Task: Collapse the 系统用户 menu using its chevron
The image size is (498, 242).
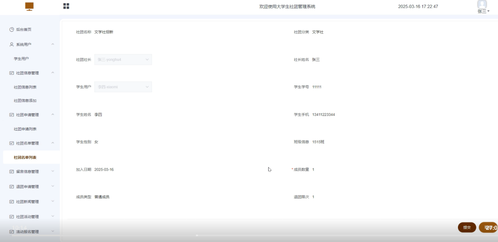Action: (x=53, y=44)
